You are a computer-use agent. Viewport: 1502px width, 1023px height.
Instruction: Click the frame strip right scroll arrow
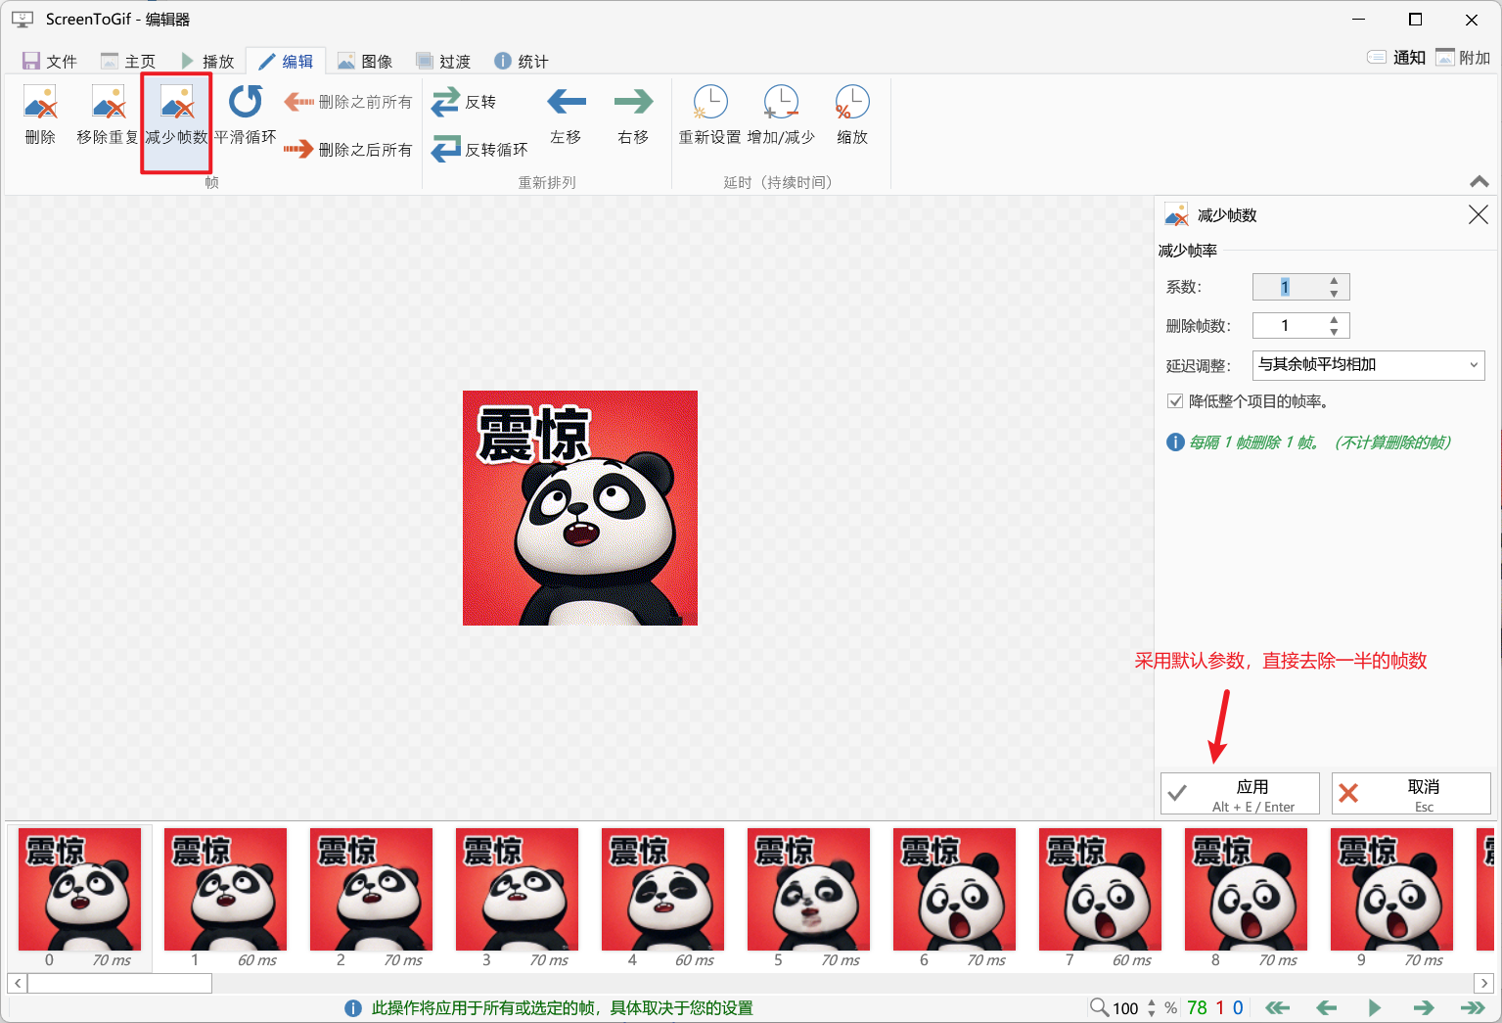point(1484,983)
